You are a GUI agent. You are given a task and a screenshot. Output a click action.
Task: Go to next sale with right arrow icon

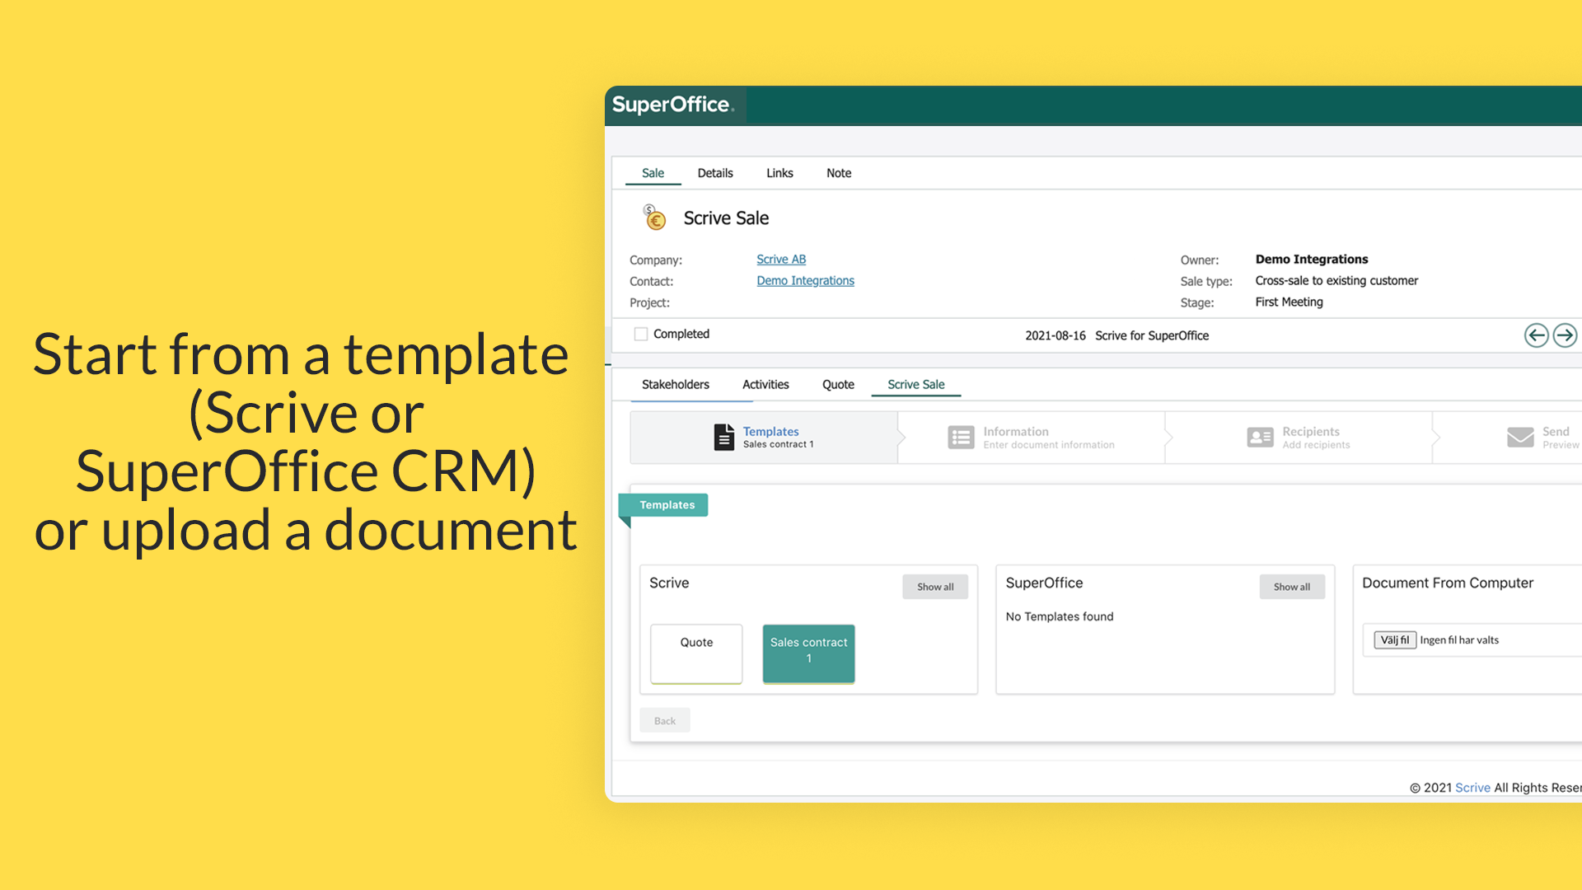(1565, 335)
